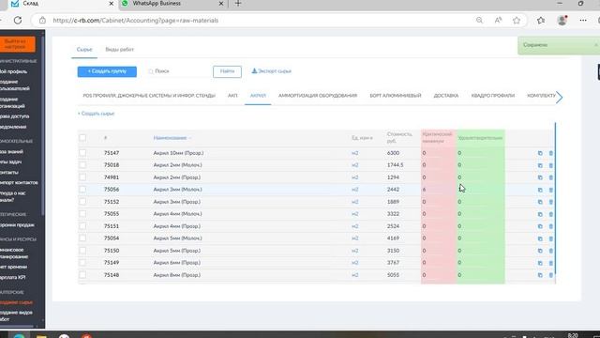Click the Экспорт сырья link
Image resolution: width=600 pixels, height=338 pixels.
tap(271, 71)
